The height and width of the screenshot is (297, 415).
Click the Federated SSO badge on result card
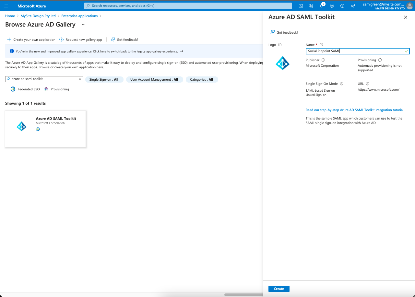click(x=38, y=129)
